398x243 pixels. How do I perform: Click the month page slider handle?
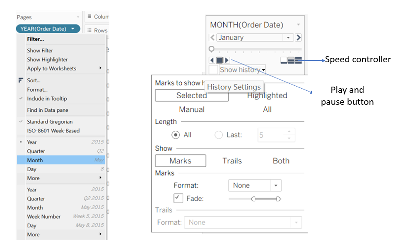[212, 49]
